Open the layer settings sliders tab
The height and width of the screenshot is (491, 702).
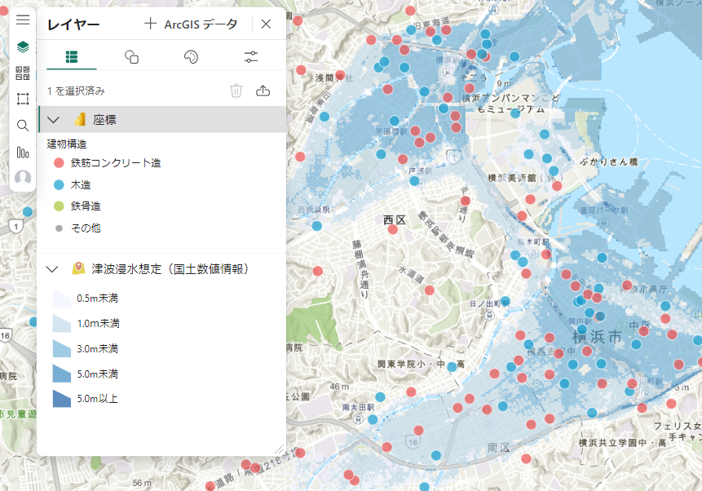tap(249, 56)
